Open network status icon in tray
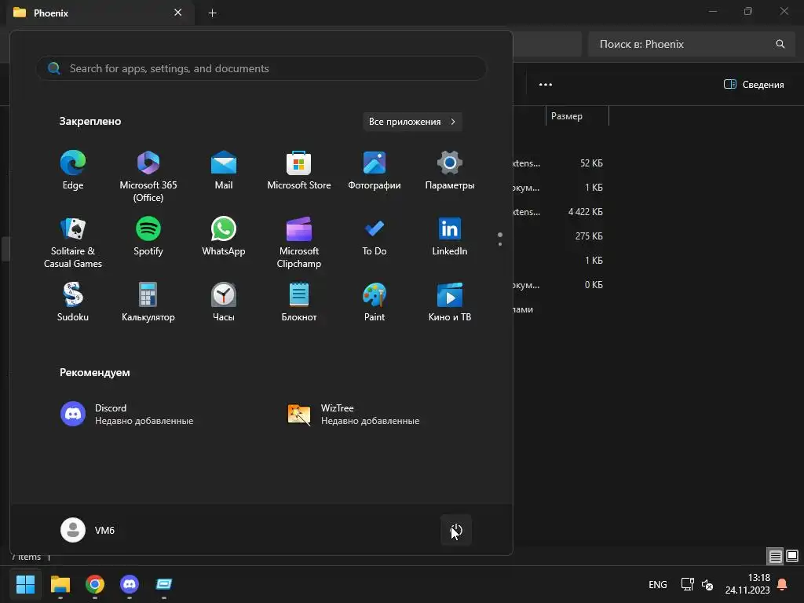 687,584
